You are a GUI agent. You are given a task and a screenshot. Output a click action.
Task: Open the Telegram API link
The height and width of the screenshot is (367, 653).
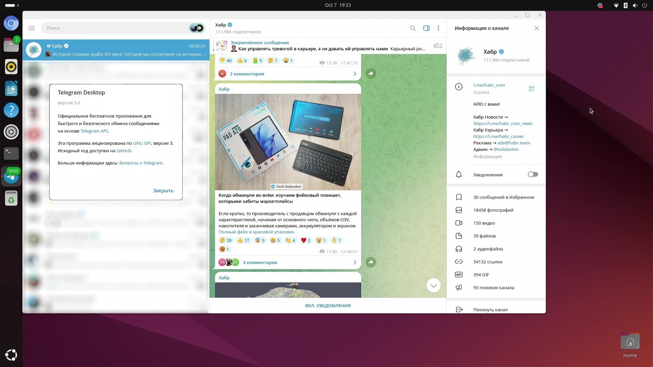coord(94,131)
